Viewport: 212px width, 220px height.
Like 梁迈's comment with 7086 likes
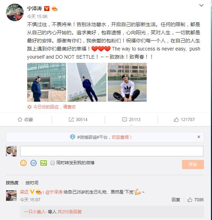click(190, 200)
